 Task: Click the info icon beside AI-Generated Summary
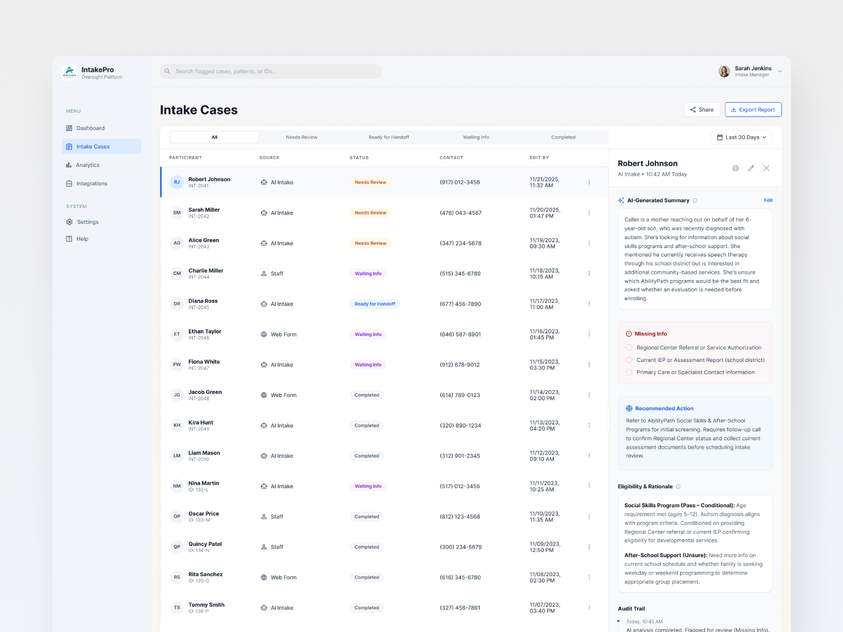coord(695,200)
